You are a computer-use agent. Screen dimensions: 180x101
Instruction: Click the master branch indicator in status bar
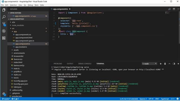pos(6,99)
